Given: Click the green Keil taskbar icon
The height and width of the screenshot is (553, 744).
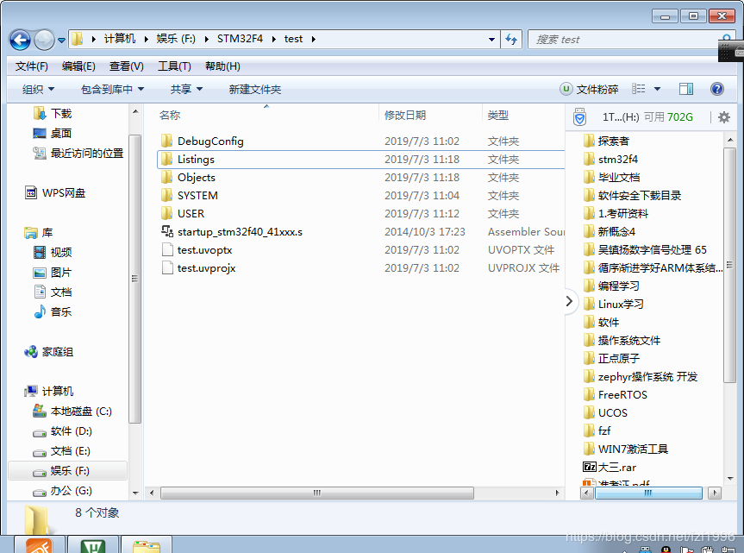Looking at the screenshot, I should click(x=93, y=544).
